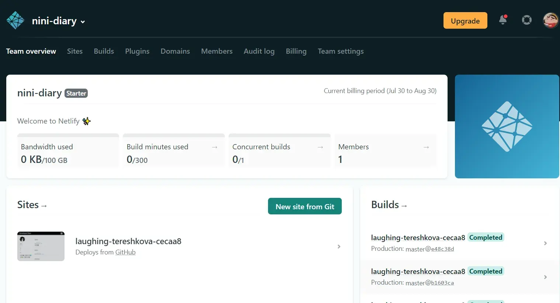
Task: Click New site from Git button
Action: [x=305, y=207]
